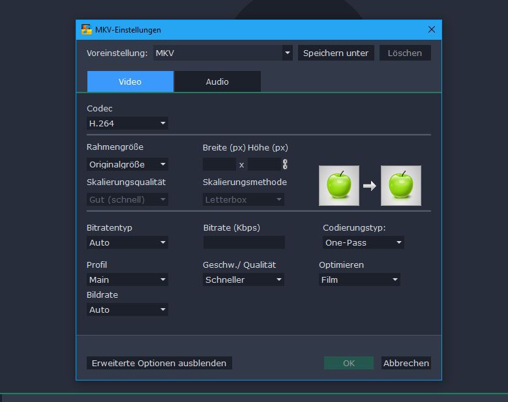This screenshot has height=402, width=508.
Task: Click the Speichern unter button
Action: [336, 53]
